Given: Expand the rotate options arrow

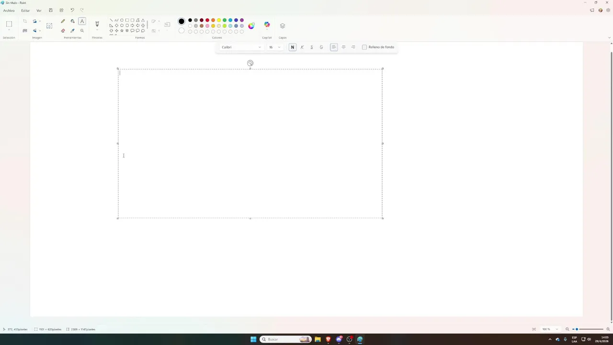Looking at the screenshot, I should point(39,21).
